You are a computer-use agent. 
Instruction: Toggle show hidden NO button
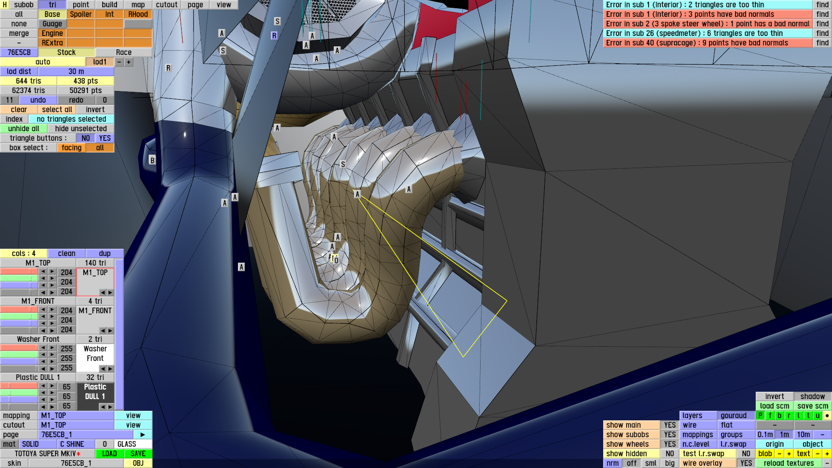[669, 454]
